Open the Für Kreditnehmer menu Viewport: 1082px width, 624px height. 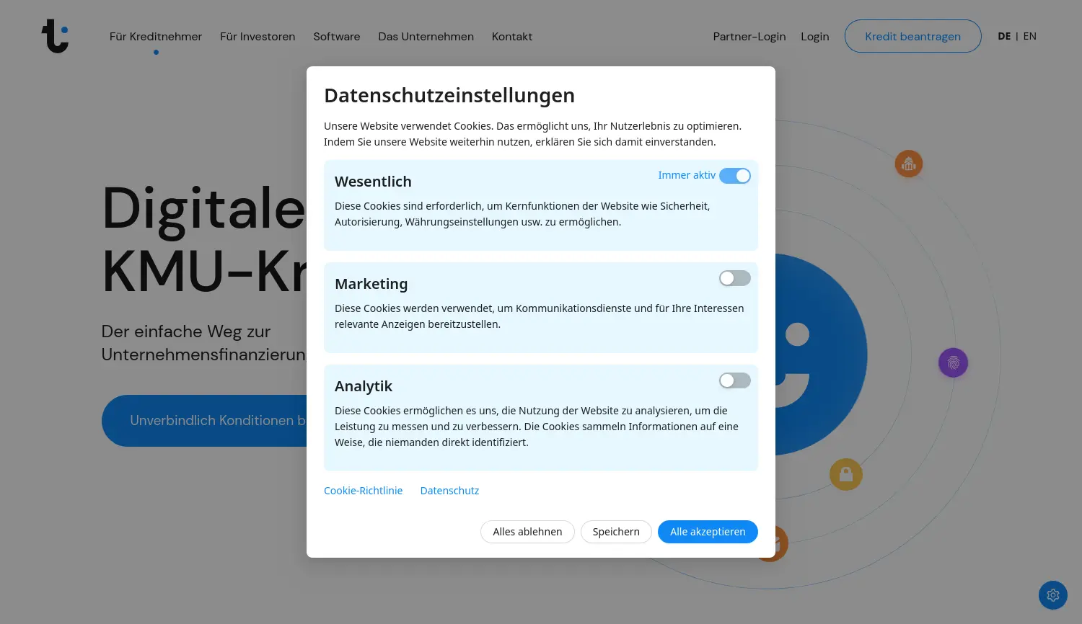[x=155, y=37]
